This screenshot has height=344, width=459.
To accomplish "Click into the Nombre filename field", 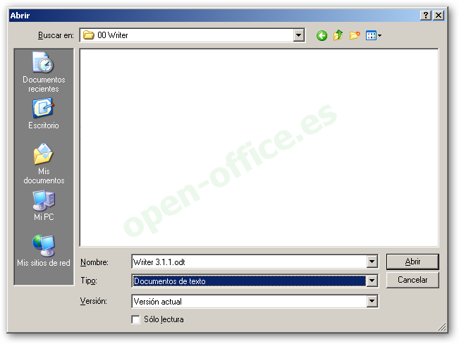I will tap(249, 262).
